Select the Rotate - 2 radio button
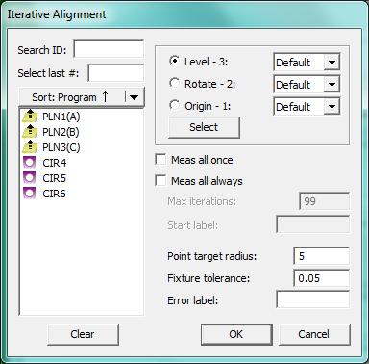 (174, 83)
